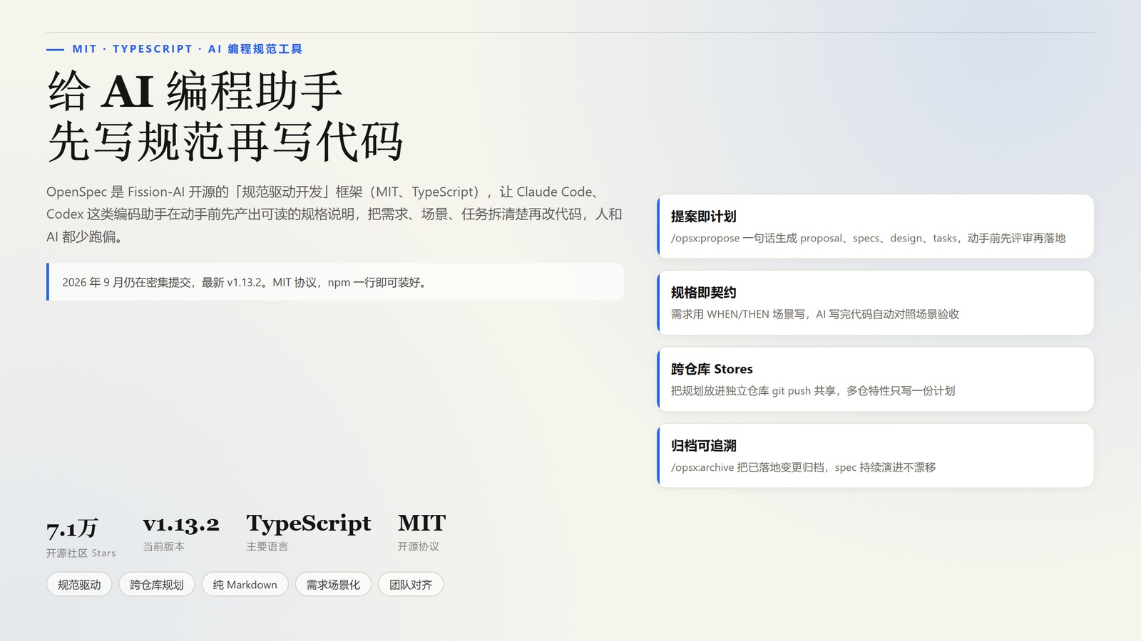Click the v1.13.2 version number

tap(181, 524)
